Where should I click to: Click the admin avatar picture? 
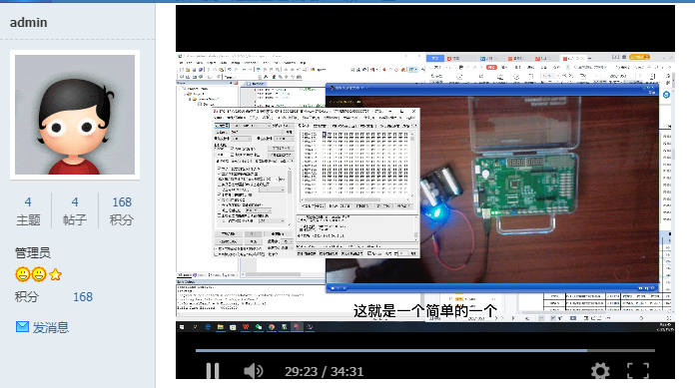[75, 115]
